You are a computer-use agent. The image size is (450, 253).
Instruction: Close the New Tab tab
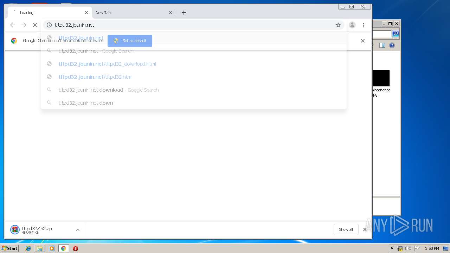point(171,13)
